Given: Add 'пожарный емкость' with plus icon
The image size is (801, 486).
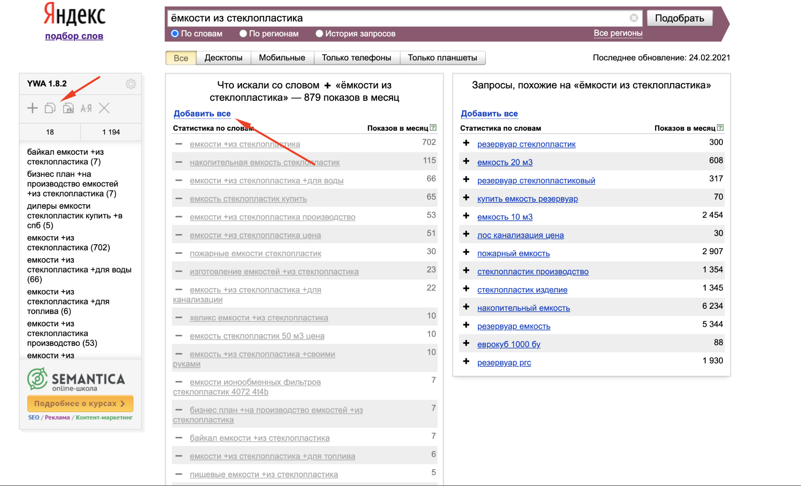Looking at the screenshot, I should (x=466, y=252).
